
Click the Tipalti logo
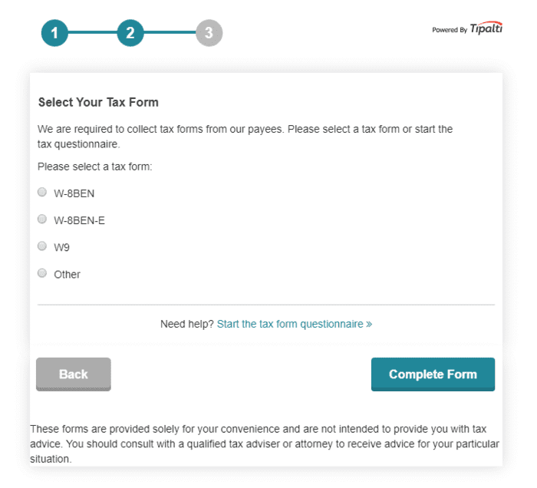point(486,29)
